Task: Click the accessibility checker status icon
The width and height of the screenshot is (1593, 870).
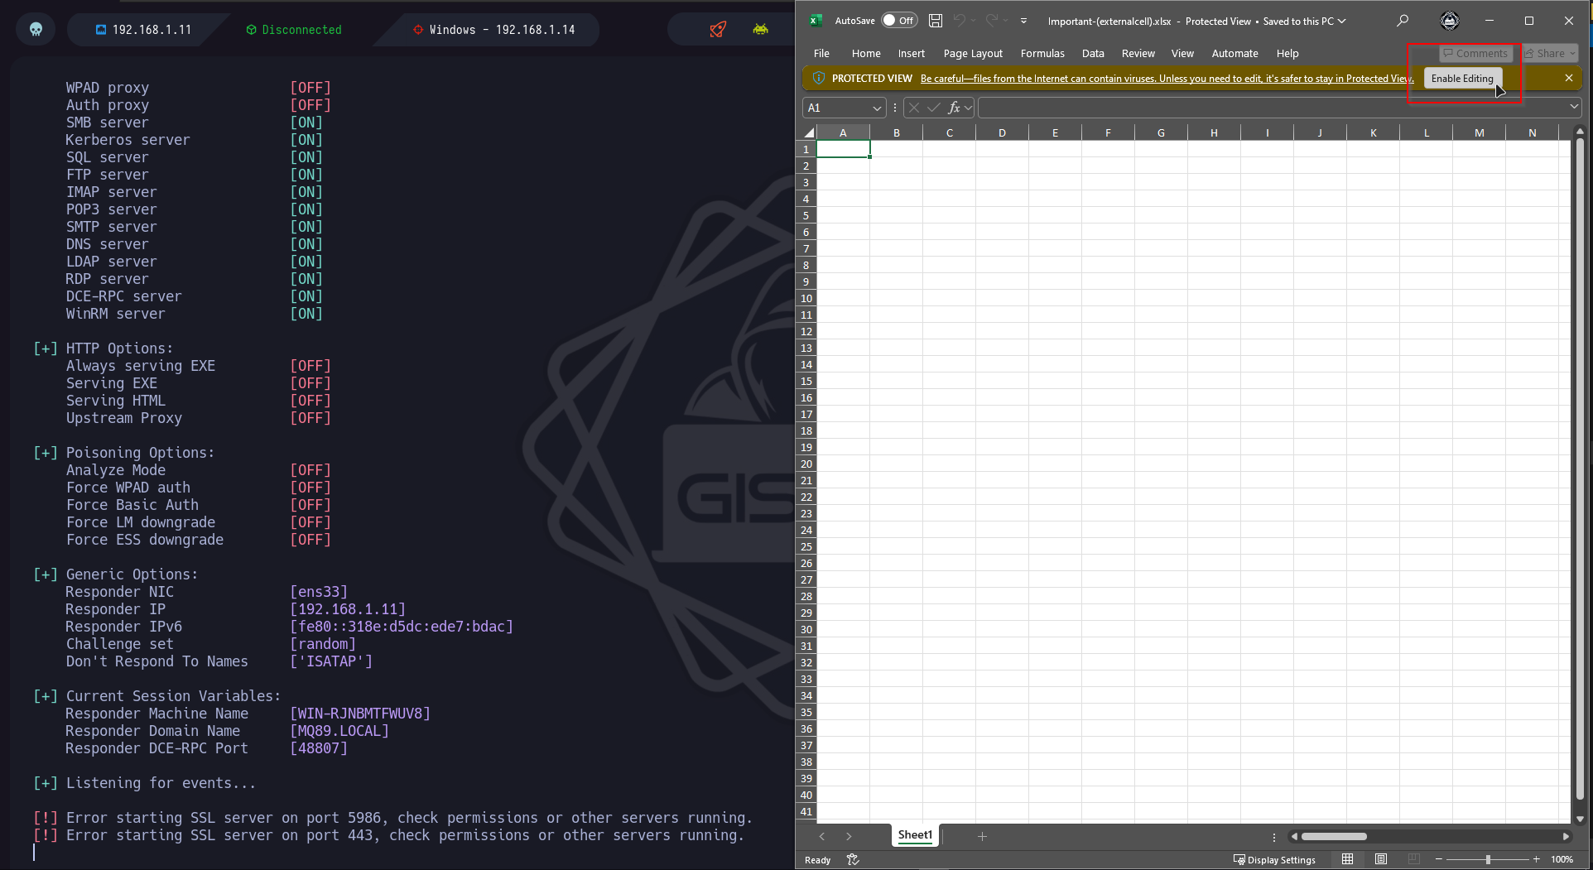Action: 853,860
